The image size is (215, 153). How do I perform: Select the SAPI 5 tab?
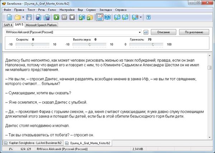[19, 24]
